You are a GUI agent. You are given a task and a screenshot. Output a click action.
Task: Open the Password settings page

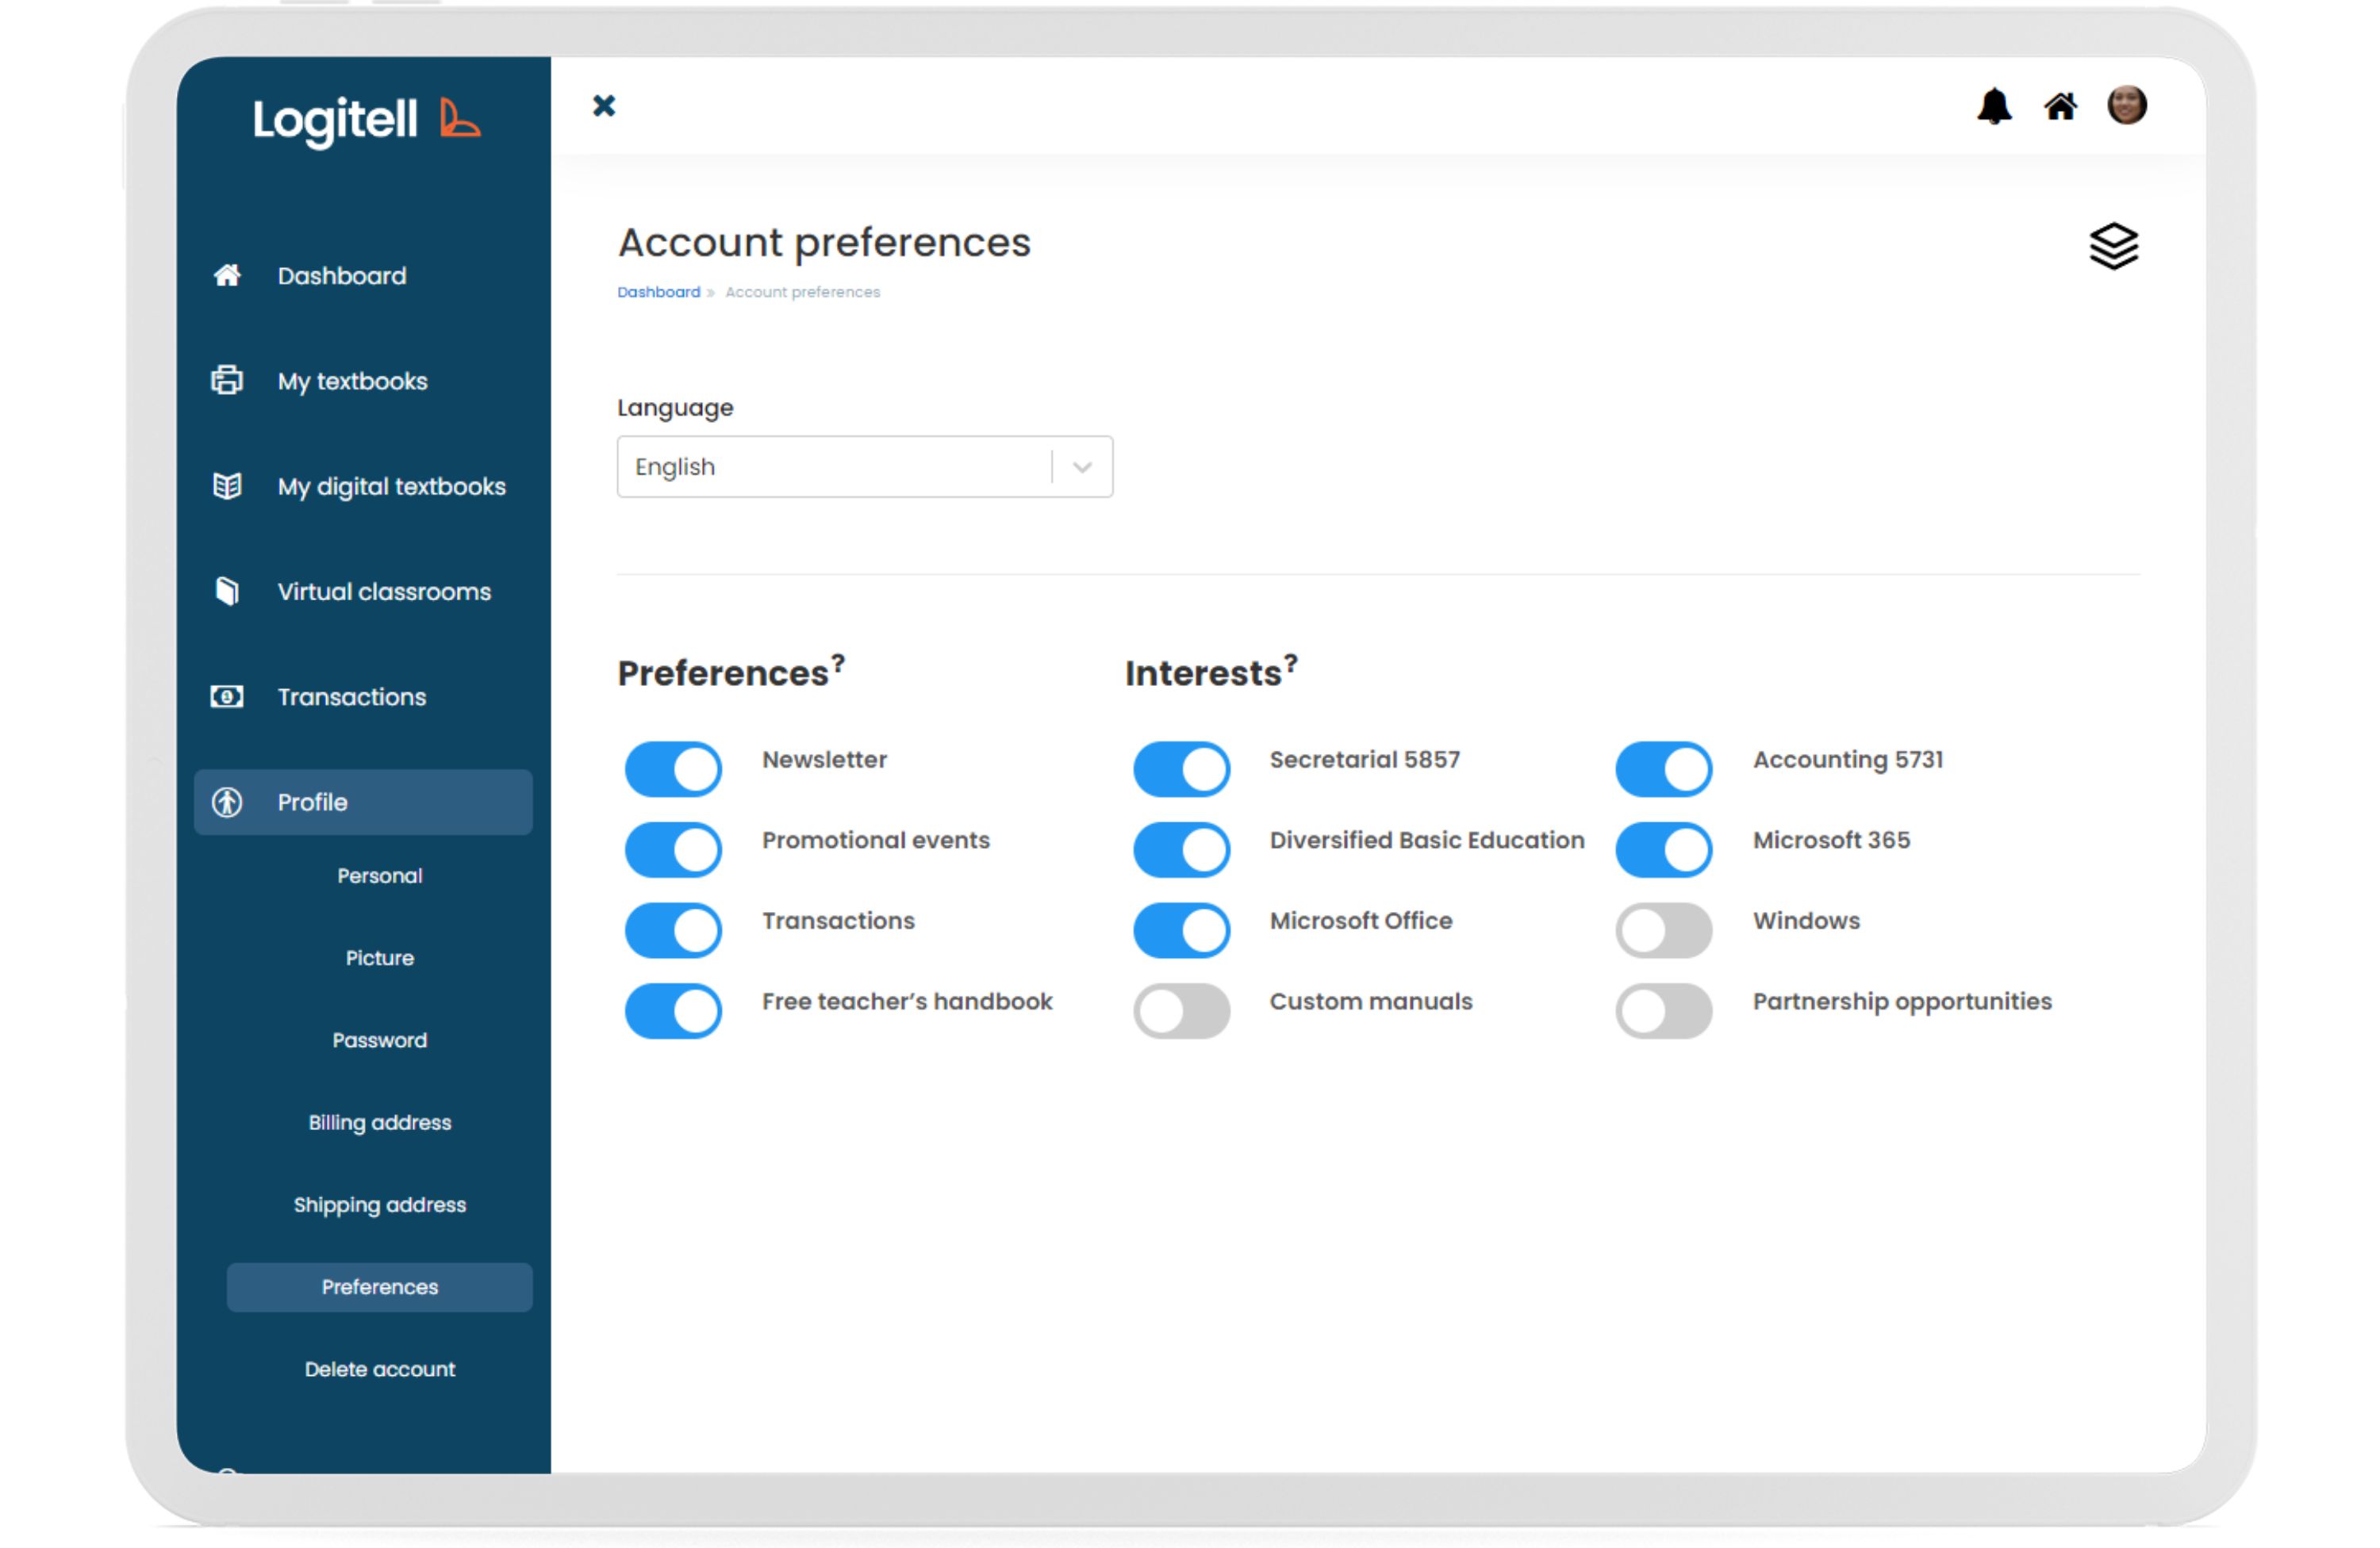[379, 1040]
